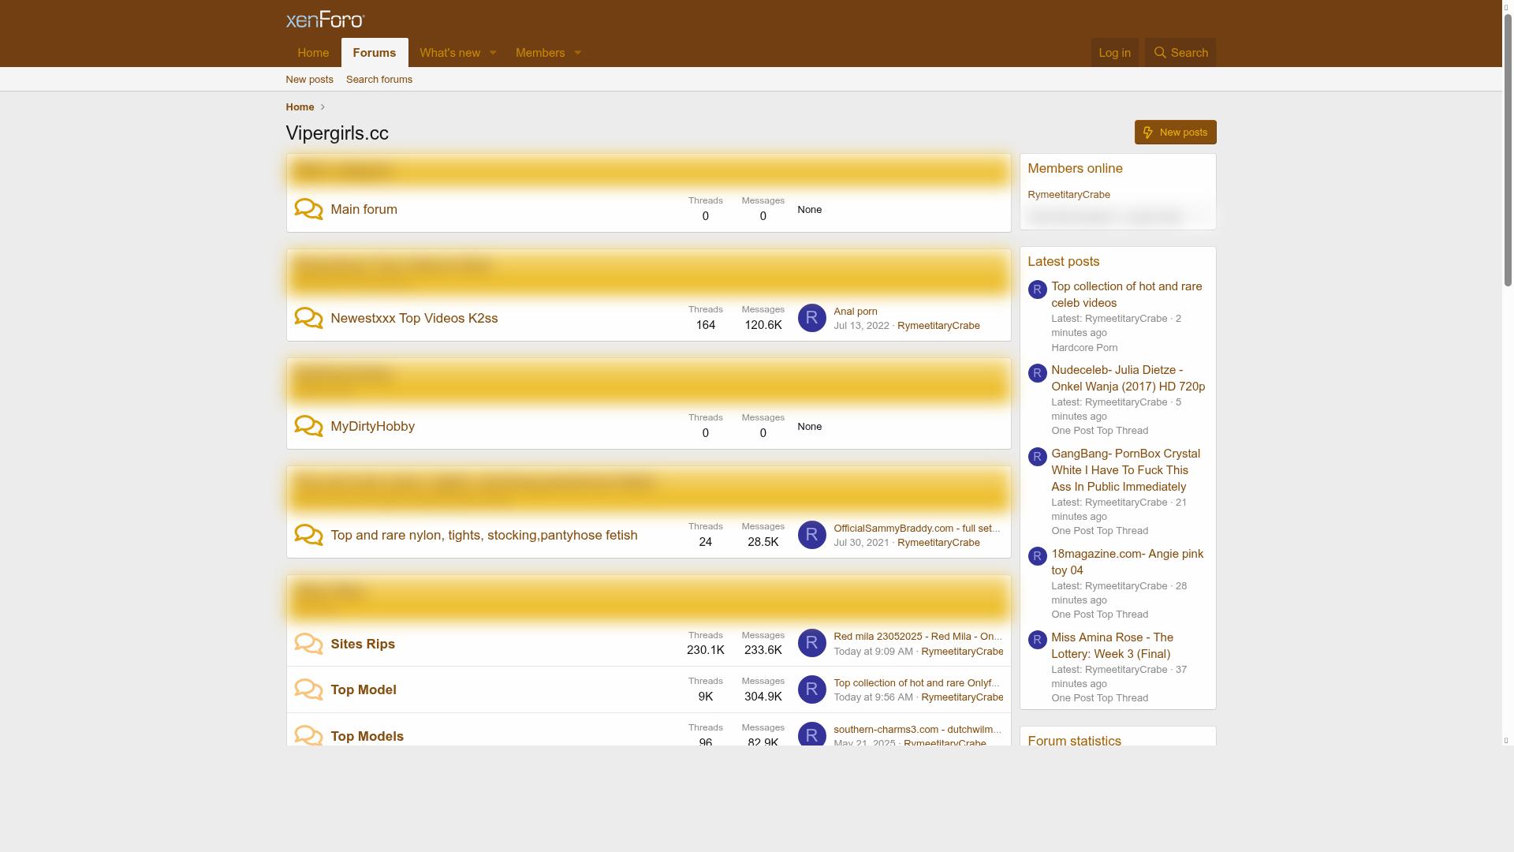Click the MyDirtyHobby forum bubble icon
Viewport: 1514px width, 852px height.
tap(308, 426)
